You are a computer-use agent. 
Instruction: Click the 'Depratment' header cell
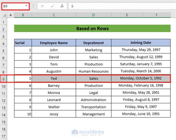(94, 43)
